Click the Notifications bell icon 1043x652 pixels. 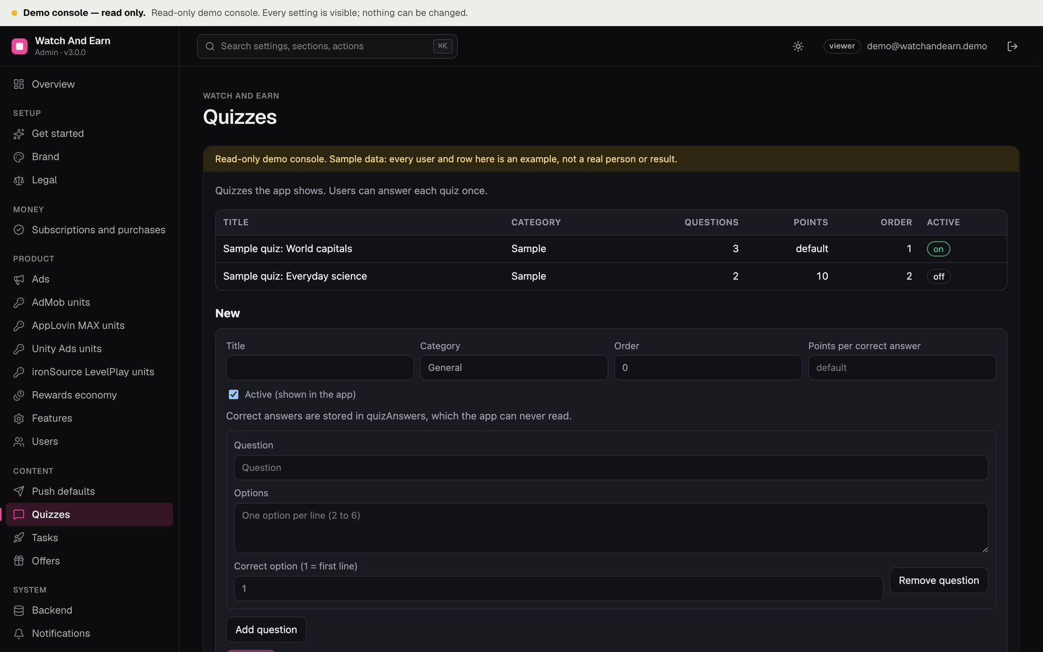(x=19, y=634)
